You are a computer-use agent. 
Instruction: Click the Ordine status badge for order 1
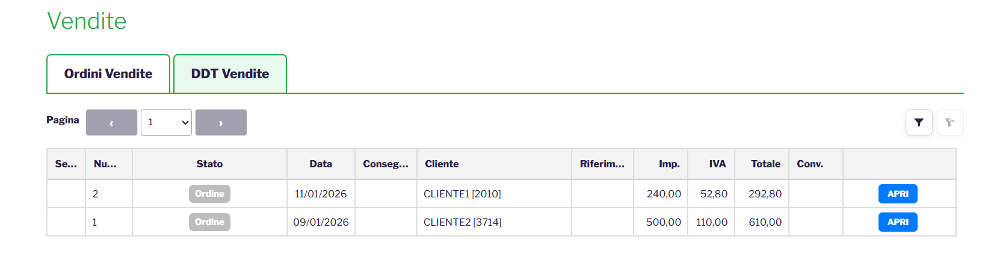pos(209,222)
